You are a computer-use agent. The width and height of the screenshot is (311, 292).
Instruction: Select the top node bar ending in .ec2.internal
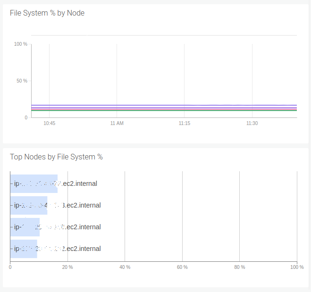tap(34, 184)
